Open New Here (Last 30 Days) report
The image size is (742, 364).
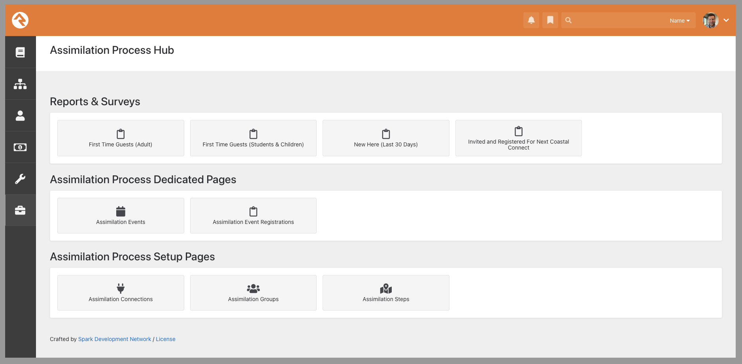click(x=386, y=138)
